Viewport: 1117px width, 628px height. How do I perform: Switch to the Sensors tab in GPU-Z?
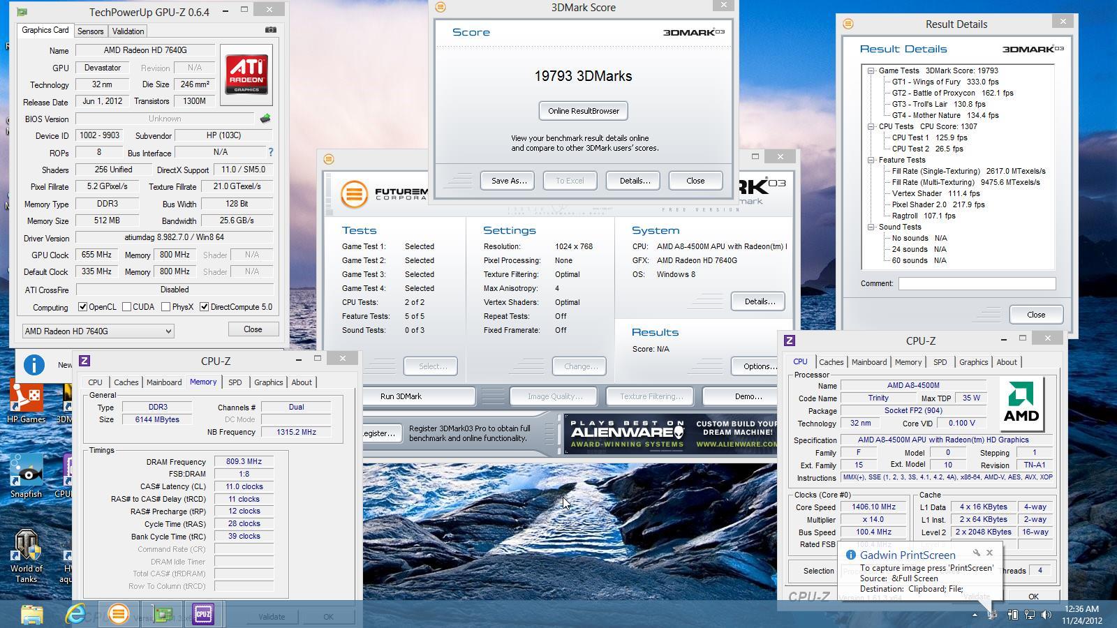coord(90,31)
